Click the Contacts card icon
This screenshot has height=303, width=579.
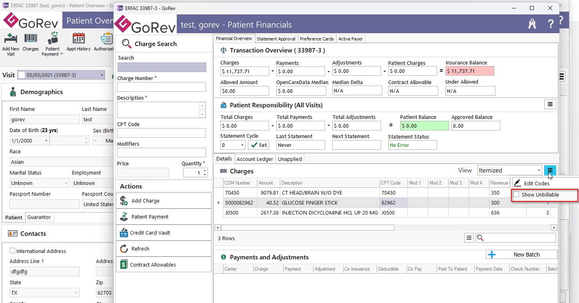point(13,233)
